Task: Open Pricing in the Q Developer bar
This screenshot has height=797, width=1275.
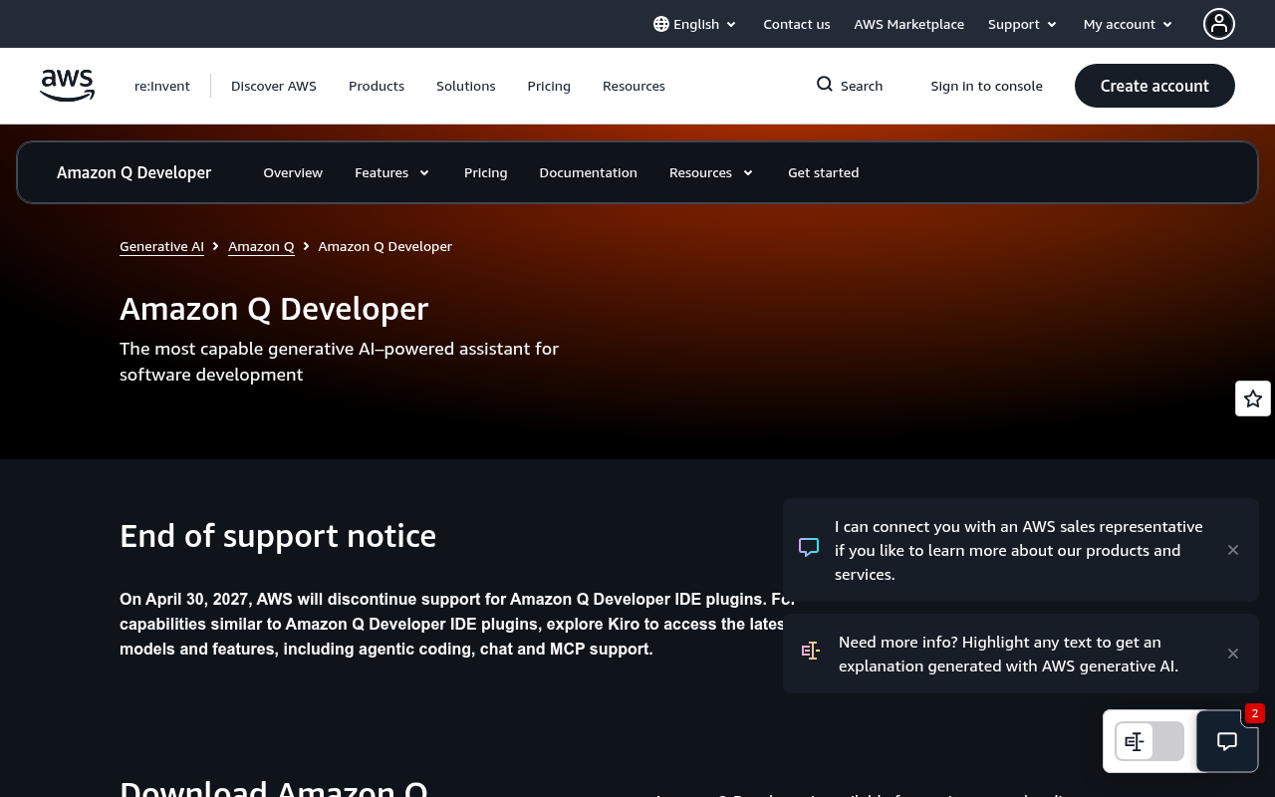Action: 486,172
